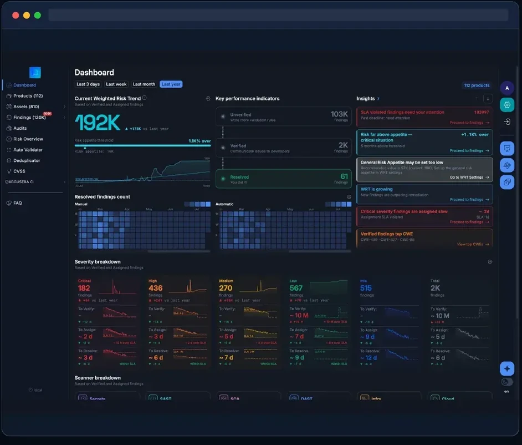Open the 112 products filter
Screen dimensions: 522x445
(477, 85)
